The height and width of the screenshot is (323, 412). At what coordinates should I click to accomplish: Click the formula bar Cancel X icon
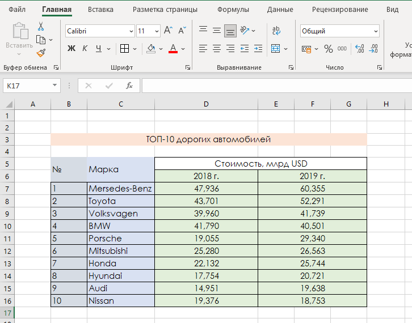(x=89, y=86)
